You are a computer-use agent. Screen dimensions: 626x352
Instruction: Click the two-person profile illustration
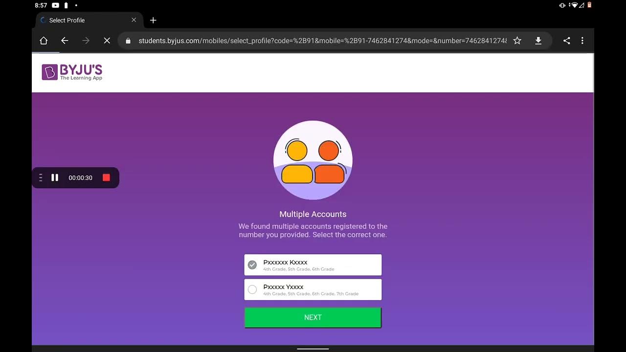tap(313, 160)
